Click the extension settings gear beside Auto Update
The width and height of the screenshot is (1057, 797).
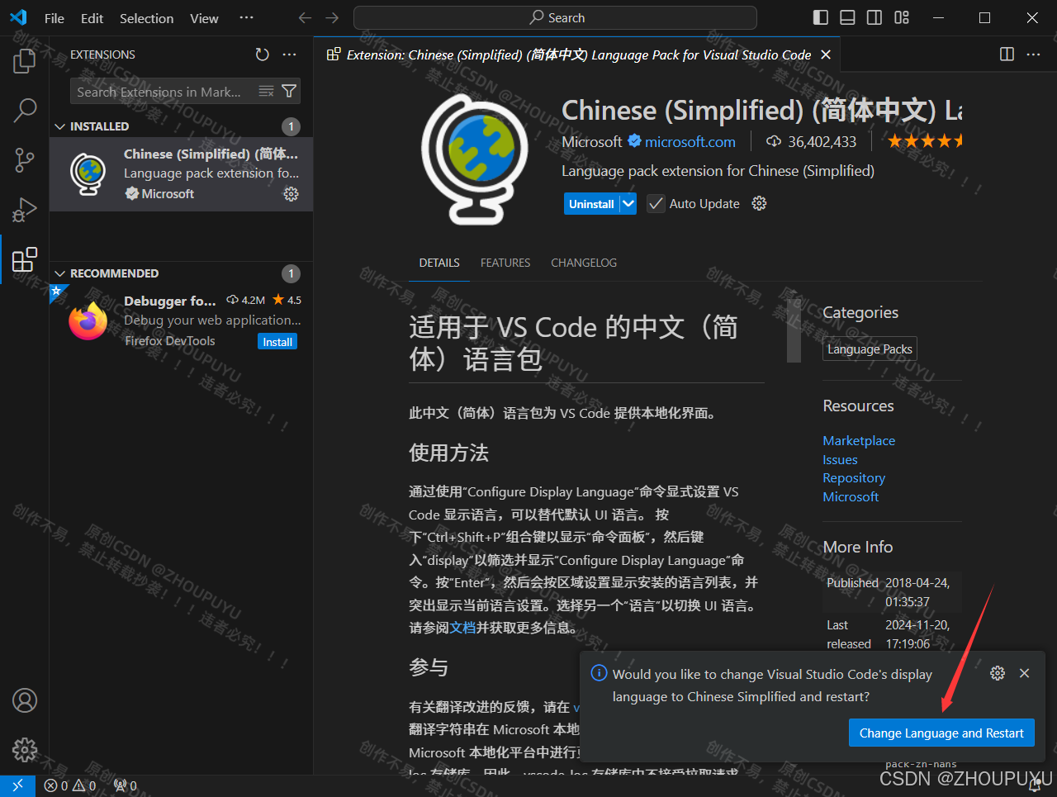(x=759, y=203)
